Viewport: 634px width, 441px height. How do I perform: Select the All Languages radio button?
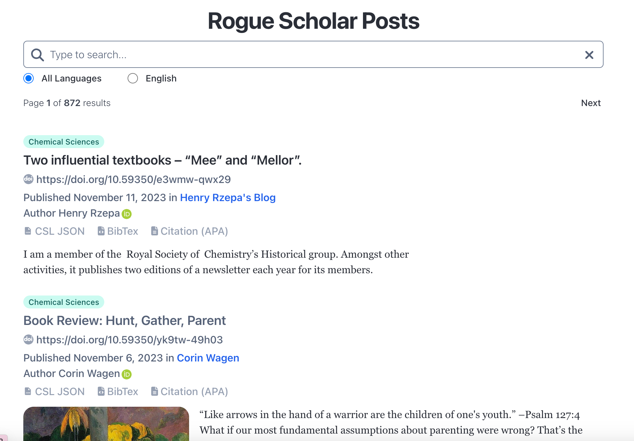(x=29, y=78)
